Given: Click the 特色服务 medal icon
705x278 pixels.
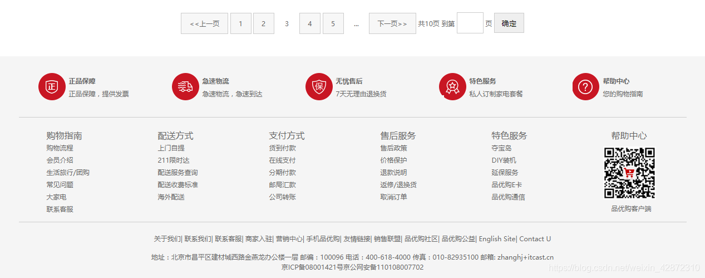Looking at the screenshot, I should tap(452, 87).
